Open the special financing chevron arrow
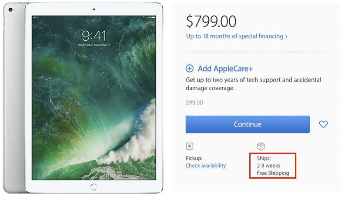This screenshot has height=199, width=348. pos(286,37)
